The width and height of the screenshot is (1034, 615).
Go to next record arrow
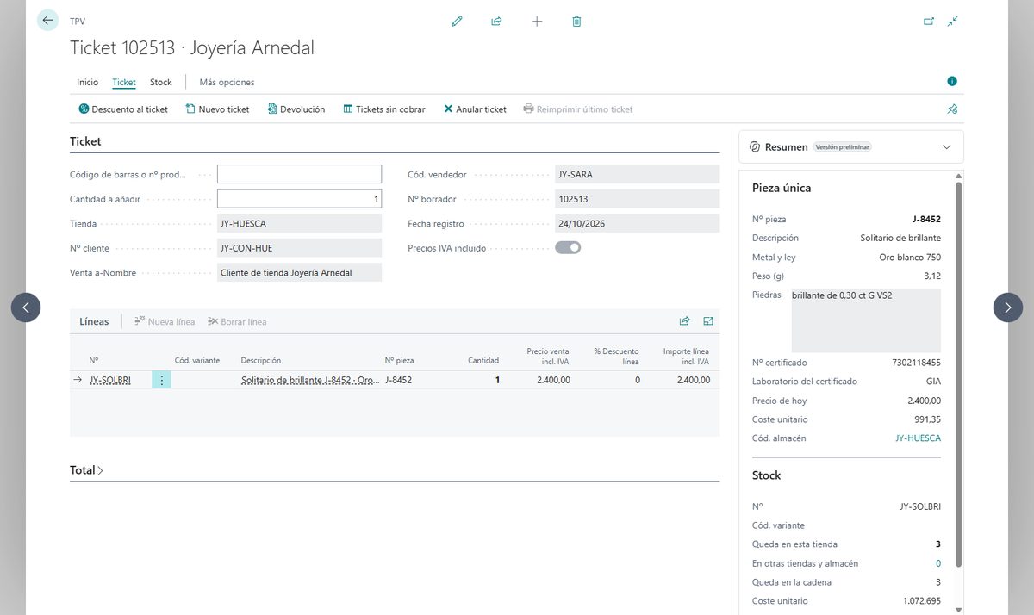click(x=1008, y=307)
